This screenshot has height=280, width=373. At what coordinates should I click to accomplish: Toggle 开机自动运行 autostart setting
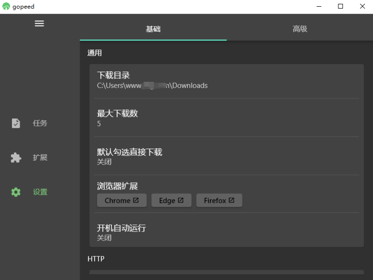point(226,232)
